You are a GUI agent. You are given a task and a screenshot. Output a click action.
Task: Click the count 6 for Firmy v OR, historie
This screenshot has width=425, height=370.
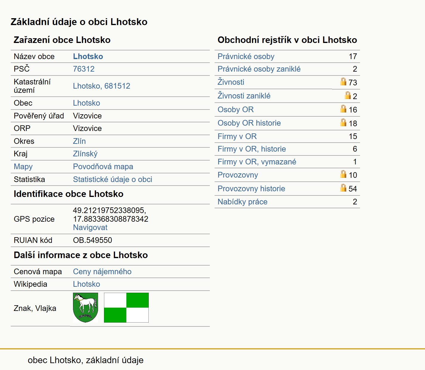coord(355,149)
